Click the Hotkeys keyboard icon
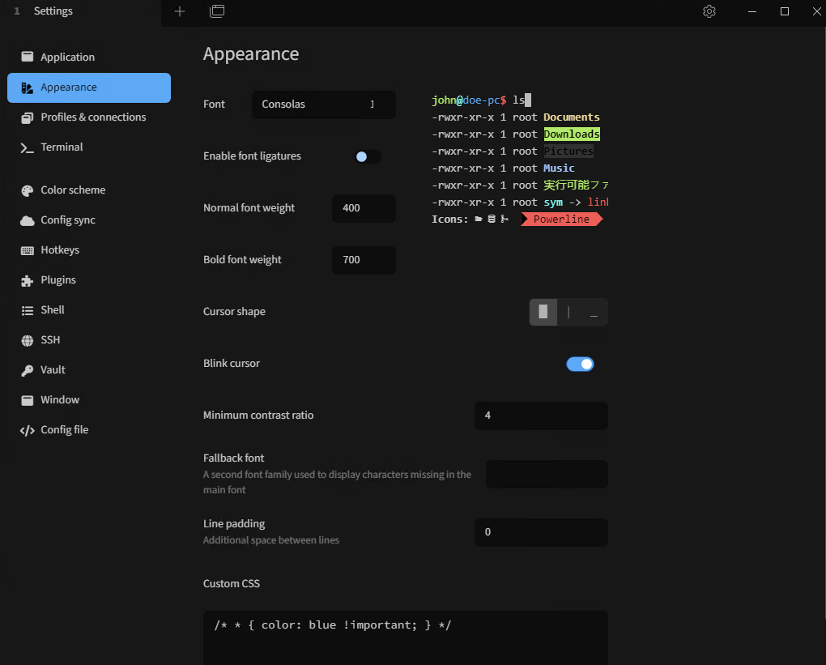The image size is (826, 665). click(27, 250)
